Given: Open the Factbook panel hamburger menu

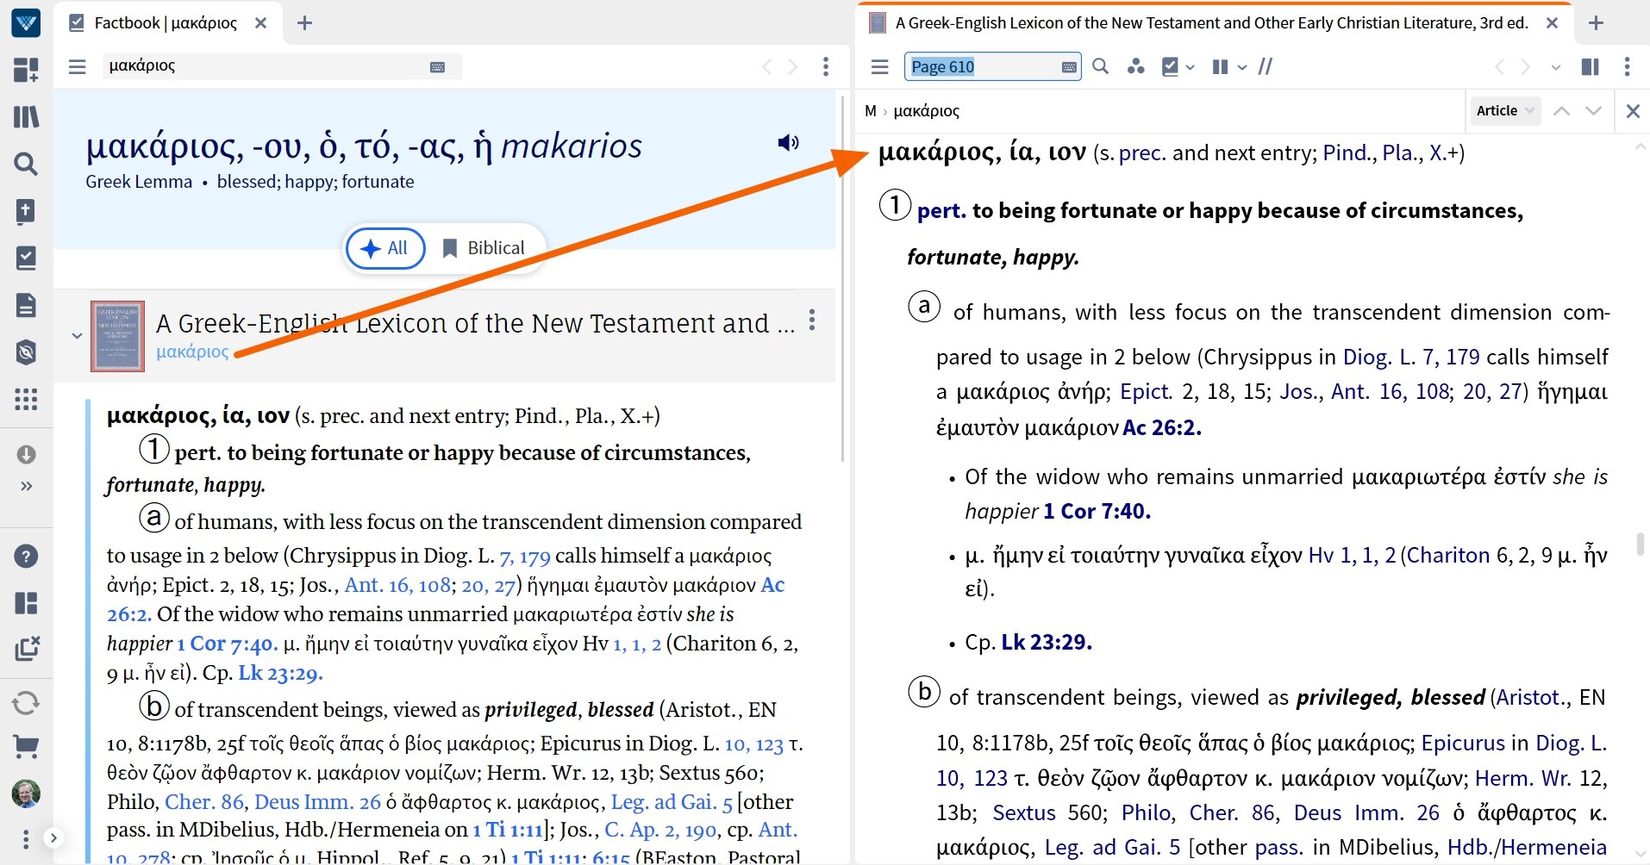Looking at the screenshot, I should tap(78, 66).
